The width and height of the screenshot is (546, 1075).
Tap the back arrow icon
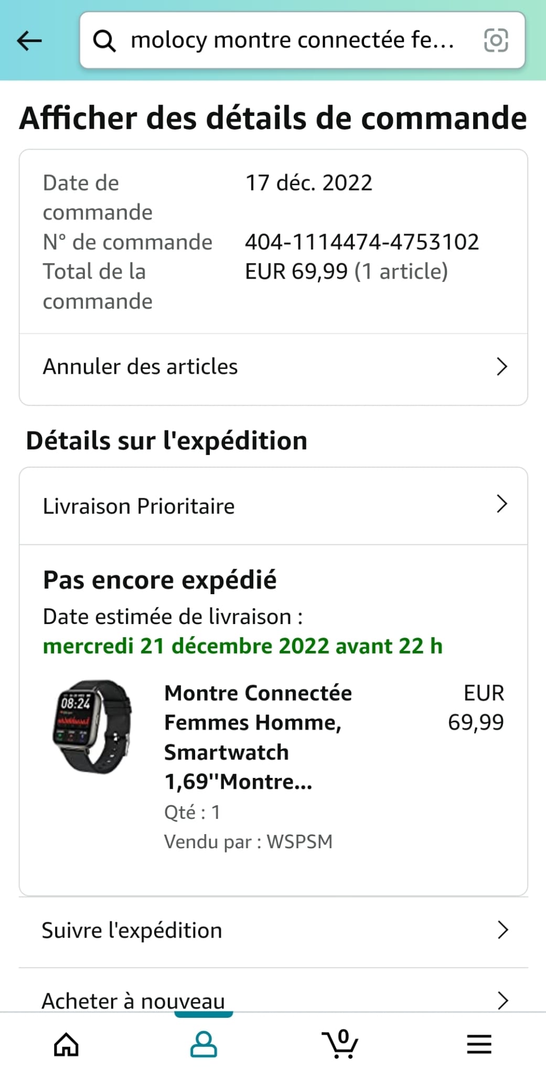pos(29,40)
